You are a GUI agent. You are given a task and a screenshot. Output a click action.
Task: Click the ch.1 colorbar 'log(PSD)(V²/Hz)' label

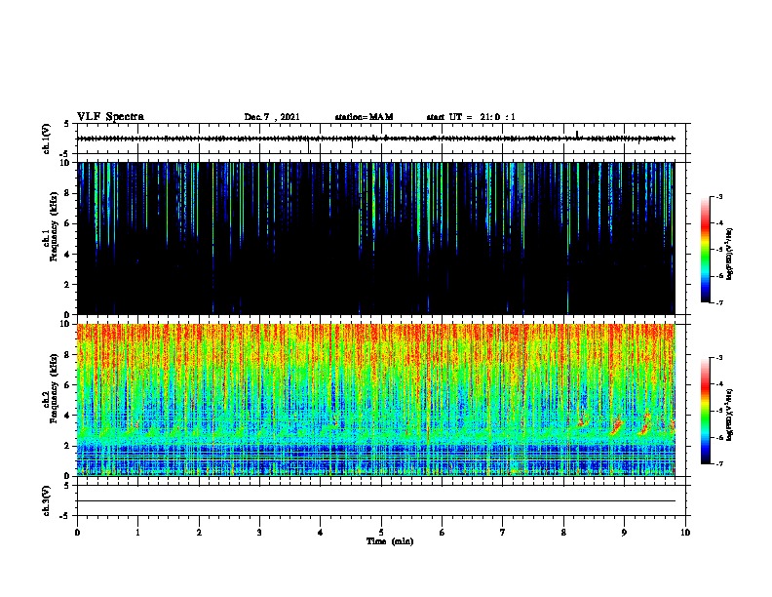(x=729, y=255)
